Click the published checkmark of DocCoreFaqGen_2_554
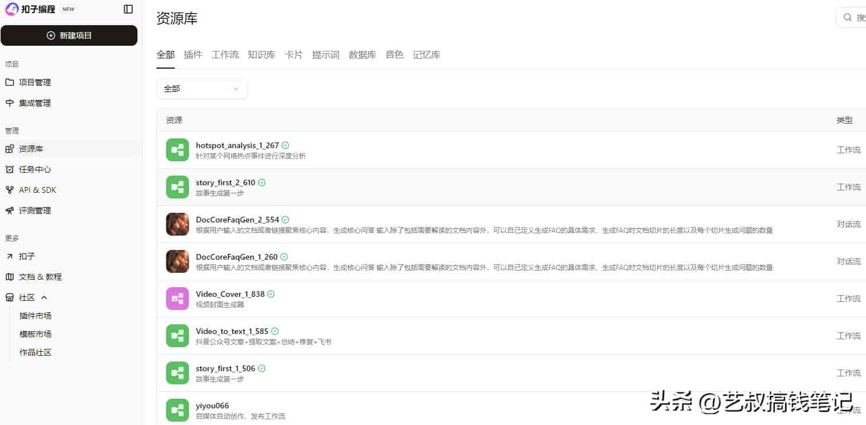 [x=285, y=220]
